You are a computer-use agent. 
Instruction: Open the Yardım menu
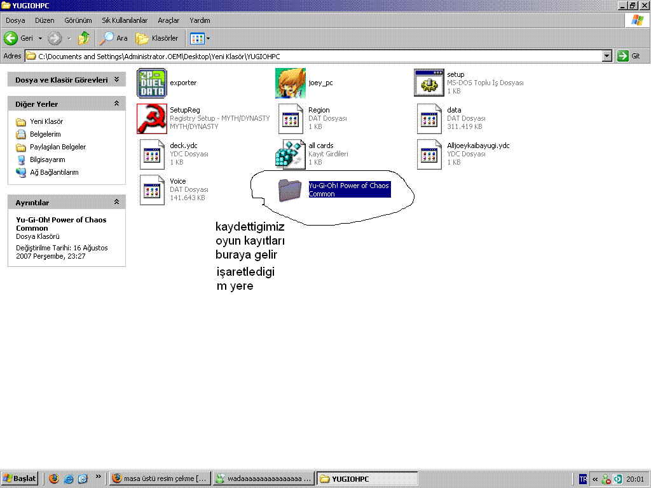(200, 20)
